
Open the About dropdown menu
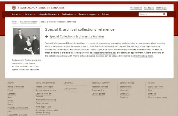tap(16, 14)
